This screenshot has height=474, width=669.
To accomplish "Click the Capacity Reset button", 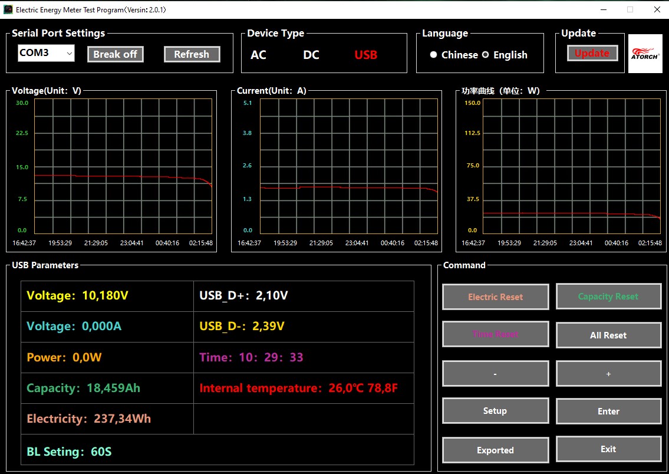I will point(608,296).
